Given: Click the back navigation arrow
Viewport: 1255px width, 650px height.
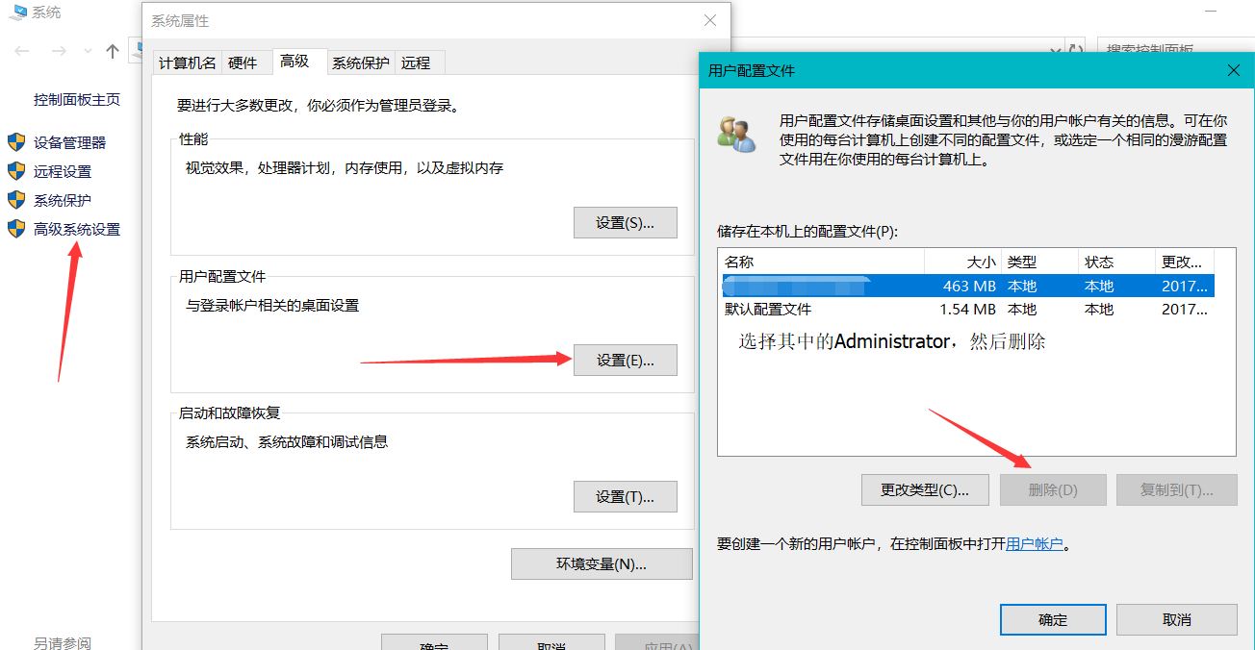Looking at the screenshot, I should point(19,50).
